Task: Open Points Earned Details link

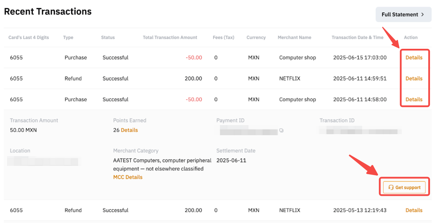Action: (x=129, y=130)
